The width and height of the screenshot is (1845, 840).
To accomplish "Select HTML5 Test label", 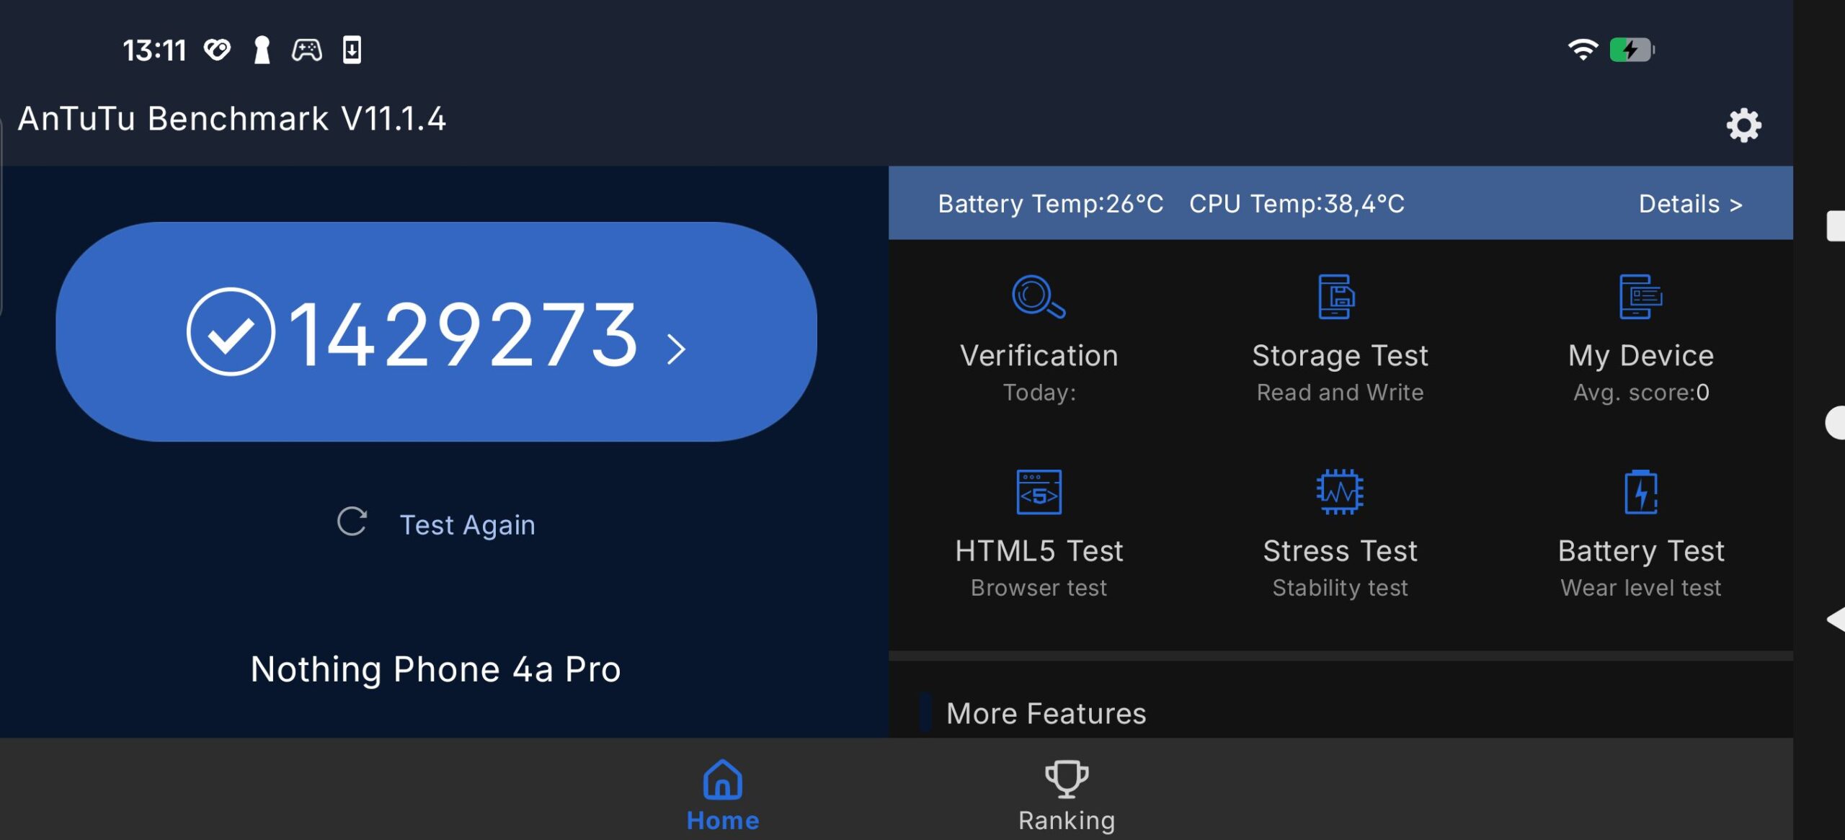I will (1039, 551).
